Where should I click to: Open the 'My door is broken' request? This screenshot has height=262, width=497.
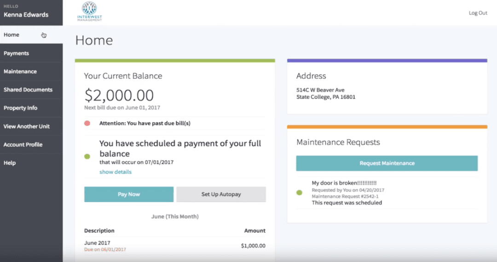344,183
